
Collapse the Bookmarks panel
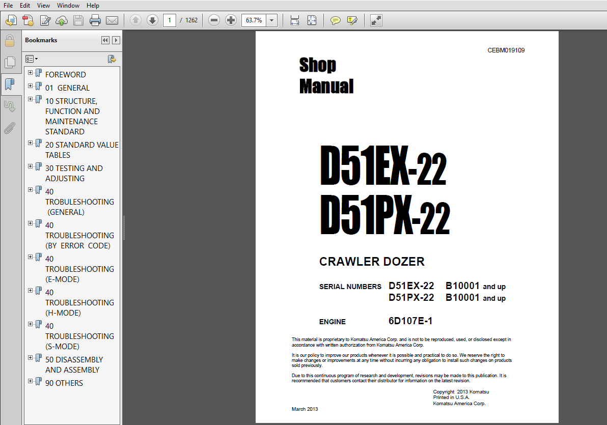(105, 40)
